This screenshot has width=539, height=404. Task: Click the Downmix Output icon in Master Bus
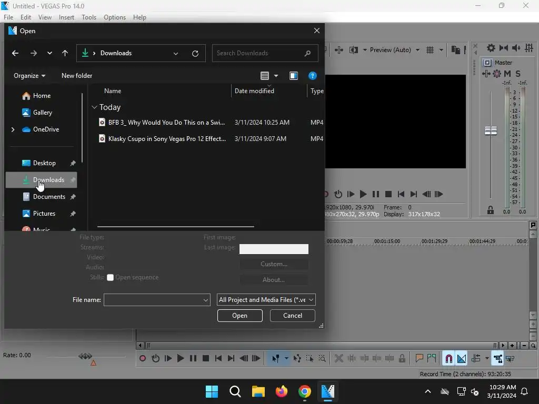[504, 48]
